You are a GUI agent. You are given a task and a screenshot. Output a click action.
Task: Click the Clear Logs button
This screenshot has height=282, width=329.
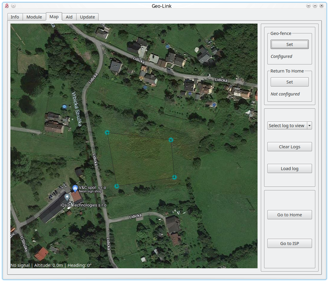(x=289, y=147)
